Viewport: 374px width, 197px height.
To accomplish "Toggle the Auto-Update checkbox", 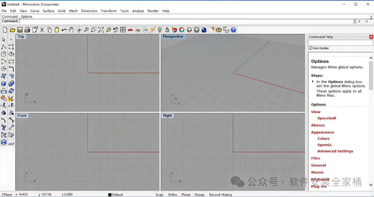I will coord(311,48).
